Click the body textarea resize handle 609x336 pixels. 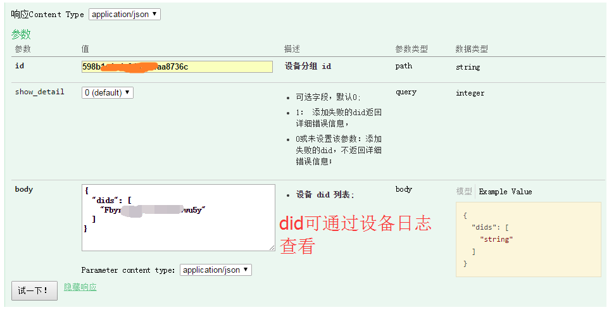272,248
